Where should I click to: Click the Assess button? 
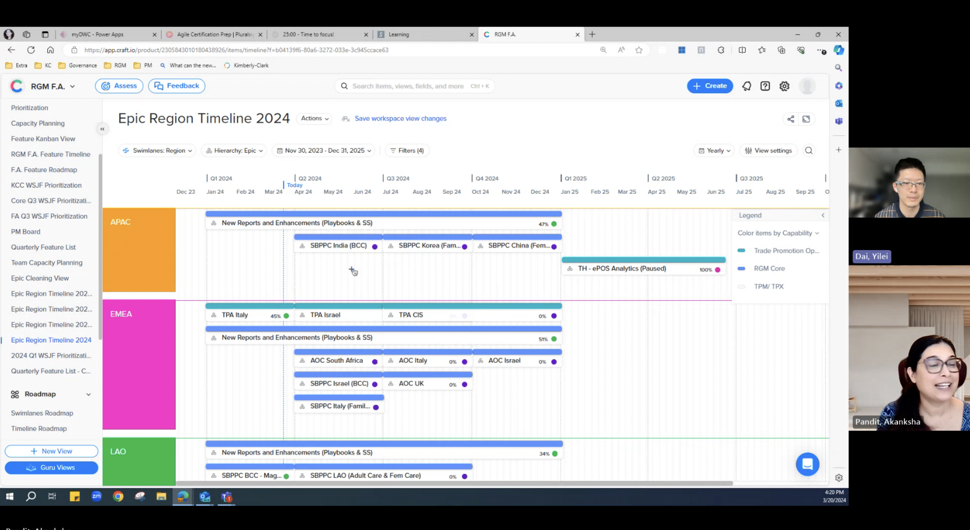click(119, 86)
